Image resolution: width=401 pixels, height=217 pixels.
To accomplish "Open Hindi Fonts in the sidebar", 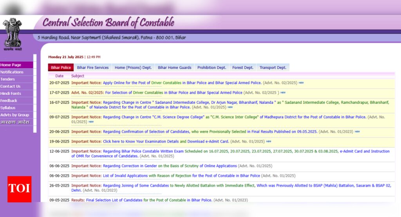I will pos(16,94).
